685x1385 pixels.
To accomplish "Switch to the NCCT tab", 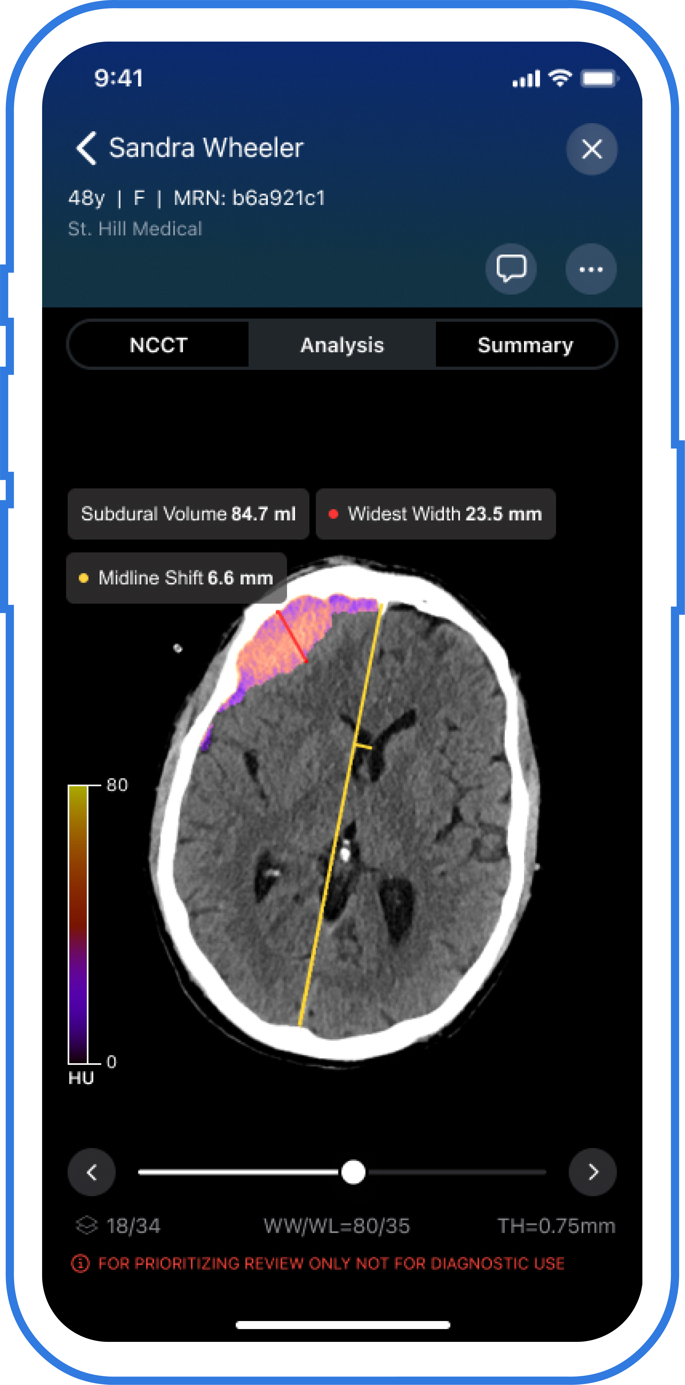I will pyautogui.click(x=157, y=345).
